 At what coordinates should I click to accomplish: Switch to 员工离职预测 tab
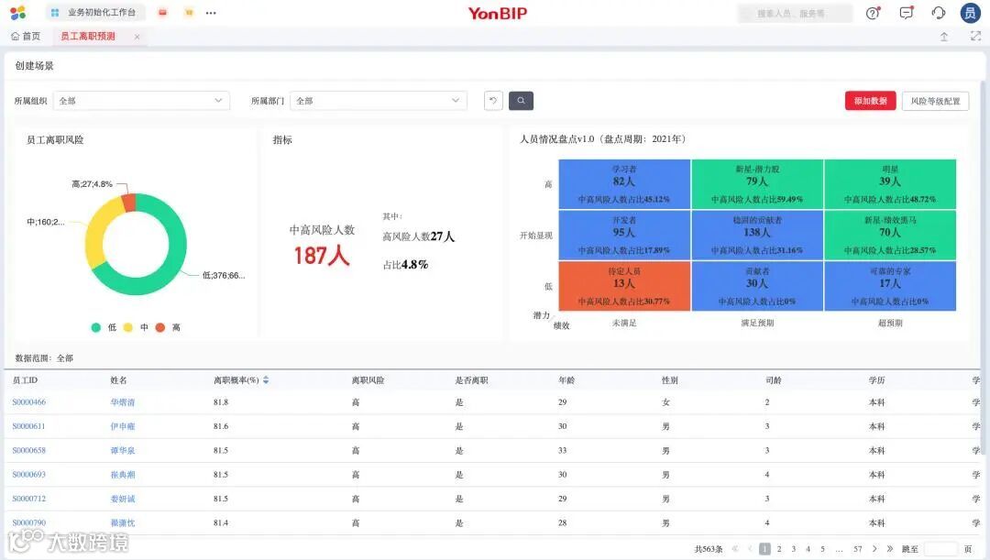(88, 37)
